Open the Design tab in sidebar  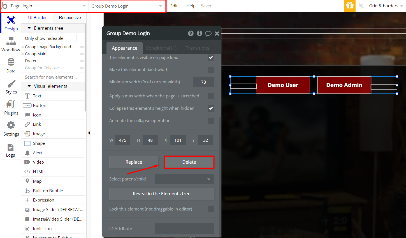pyautogui.click(x=11, y=23)
